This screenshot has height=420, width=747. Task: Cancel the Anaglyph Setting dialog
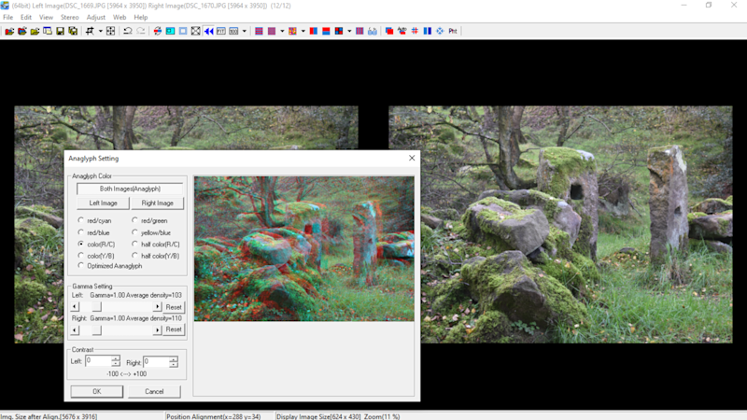coord(154,391)
